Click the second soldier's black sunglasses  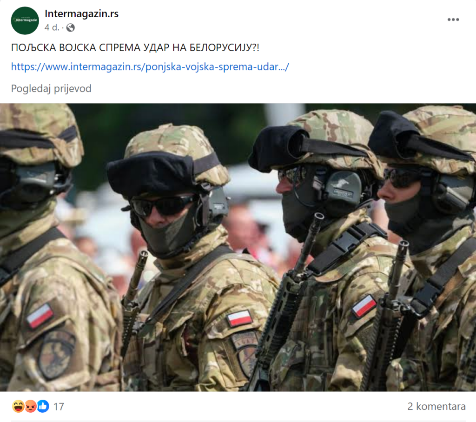click(161, 206)
